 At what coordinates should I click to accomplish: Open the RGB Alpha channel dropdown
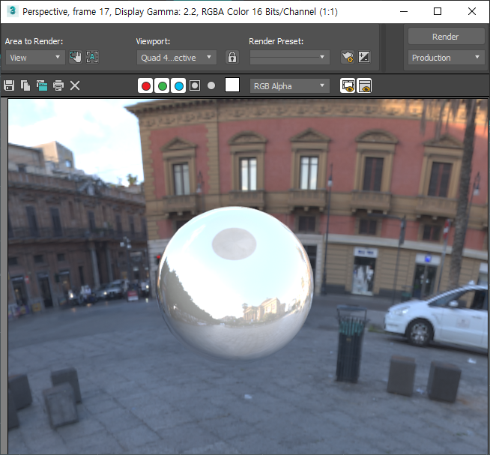tap(290, 86)
